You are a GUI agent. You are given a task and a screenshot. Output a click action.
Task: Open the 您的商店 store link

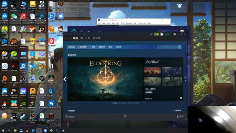pyautogui.click(x=72, y=47)
